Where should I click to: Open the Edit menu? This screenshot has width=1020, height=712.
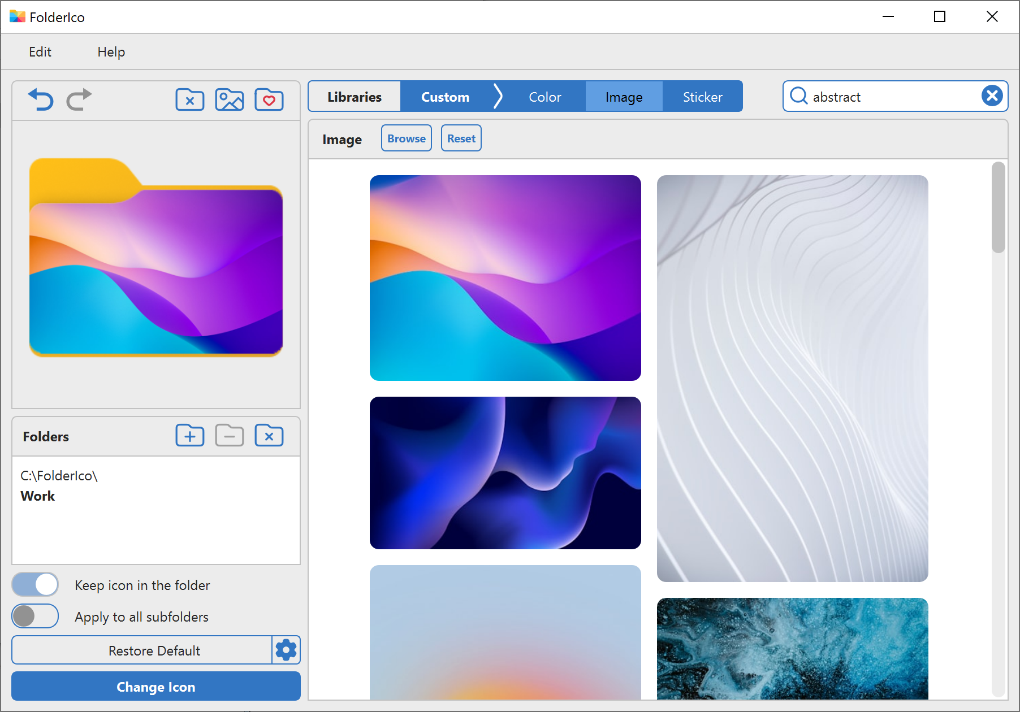[x=40, y=52]
